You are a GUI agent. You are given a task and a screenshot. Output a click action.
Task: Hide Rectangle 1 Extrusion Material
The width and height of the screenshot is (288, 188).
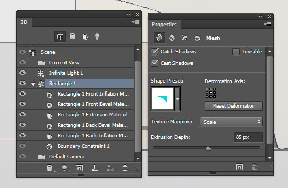click(23, 114)
